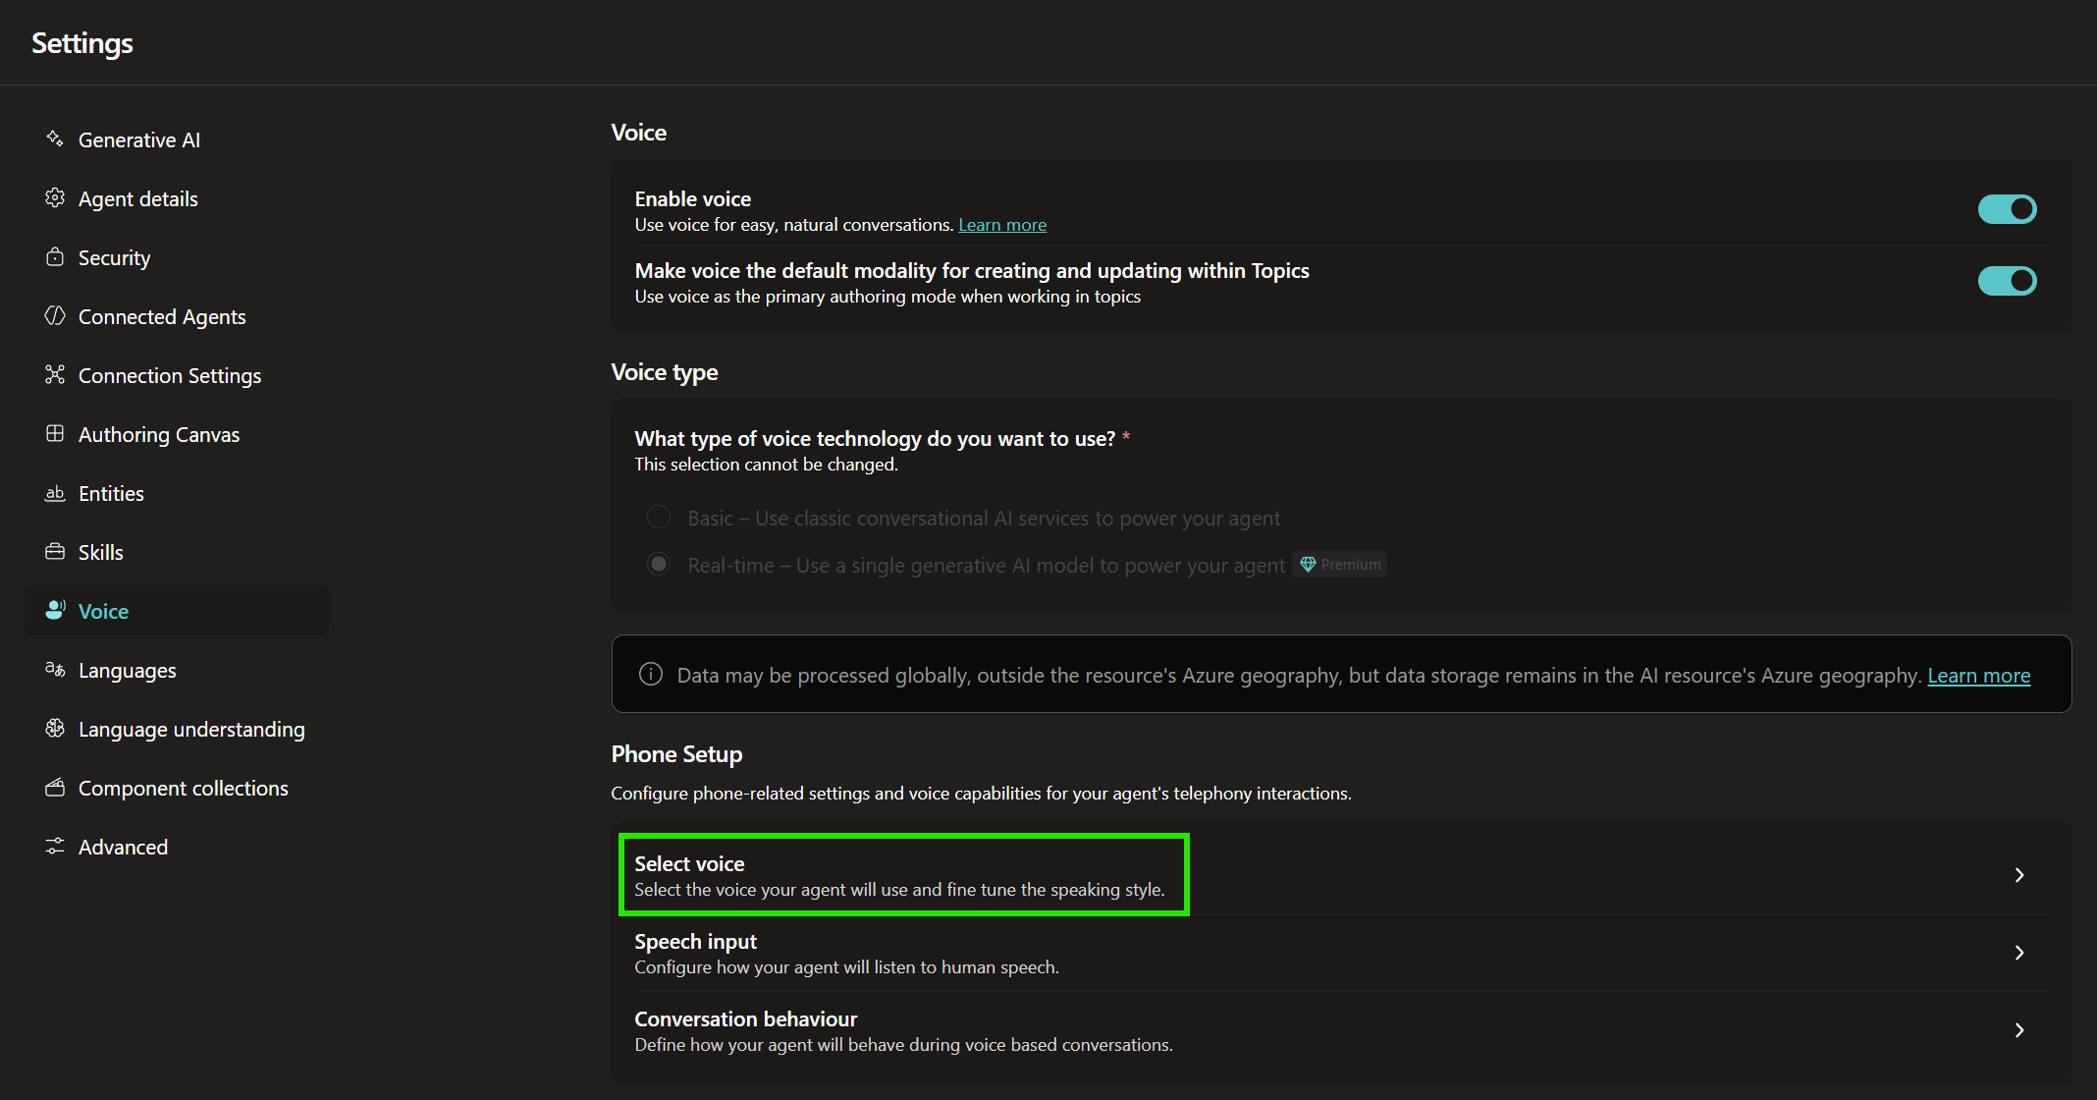Click the Skills briefcase icon
The width and height of the screenshot is (2097, 1100).
(x=55, y=551)
